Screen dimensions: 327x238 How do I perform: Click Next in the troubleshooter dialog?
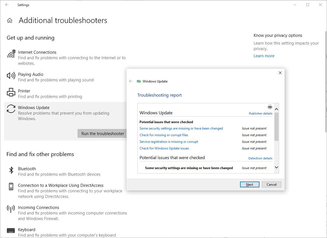tap(250, 184)
